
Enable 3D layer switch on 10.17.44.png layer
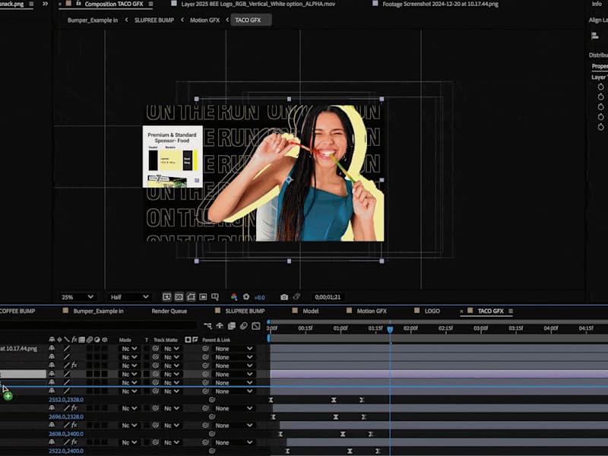coord(105,349)
